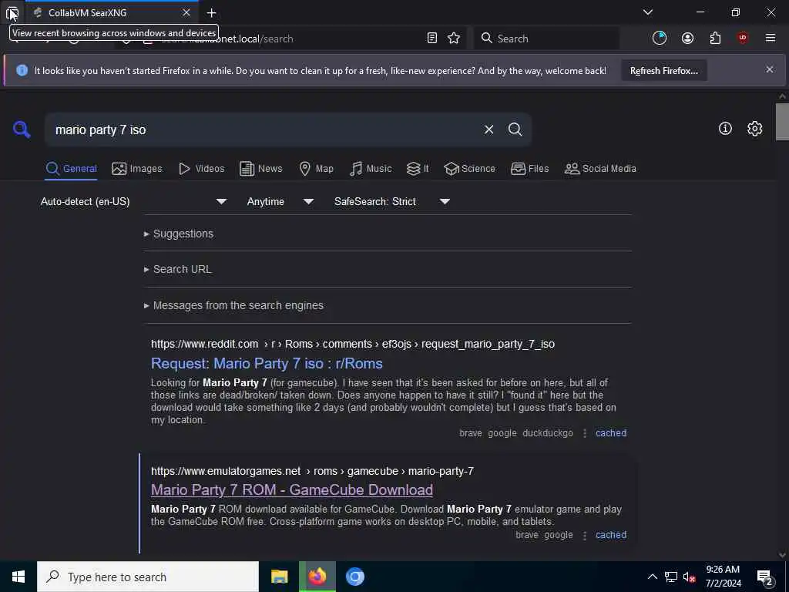Screen dimensions: 789x592
Task: Close the CollabVM SearXNG tab
Action: pyautogui.click(x=186, y=12)
